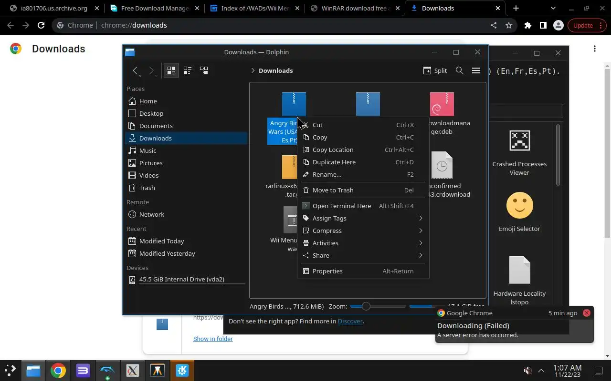Viewport: 611px width, 381px height.
Task: Open Chrome from the taskbar
Action: tap(58, 371)
